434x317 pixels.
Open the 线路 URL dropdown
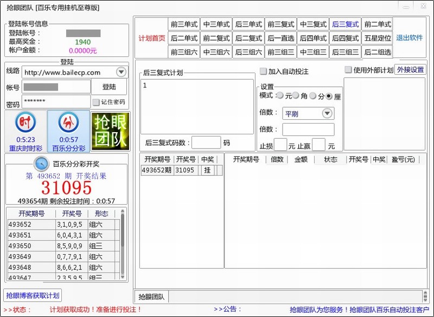pyautogui.click(x=120, y=72)
